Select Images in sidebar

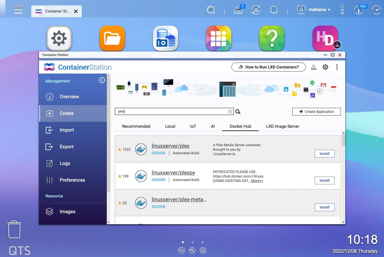tap(73, 212)
